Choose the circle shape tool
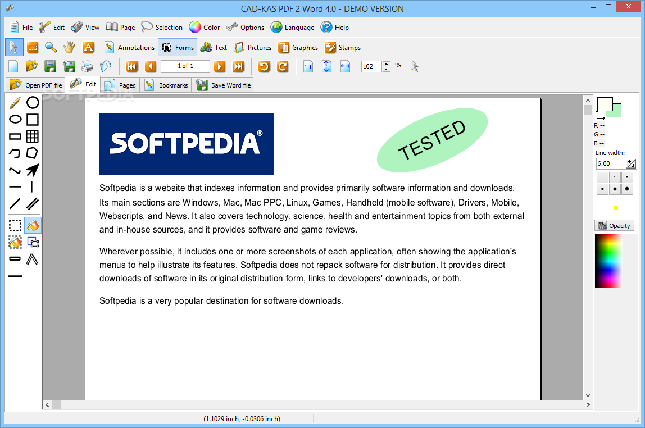 pos(33,102)
